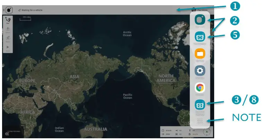Click the flight time clock icon
This screenshot has width=262, height=140.
(163, 131)
